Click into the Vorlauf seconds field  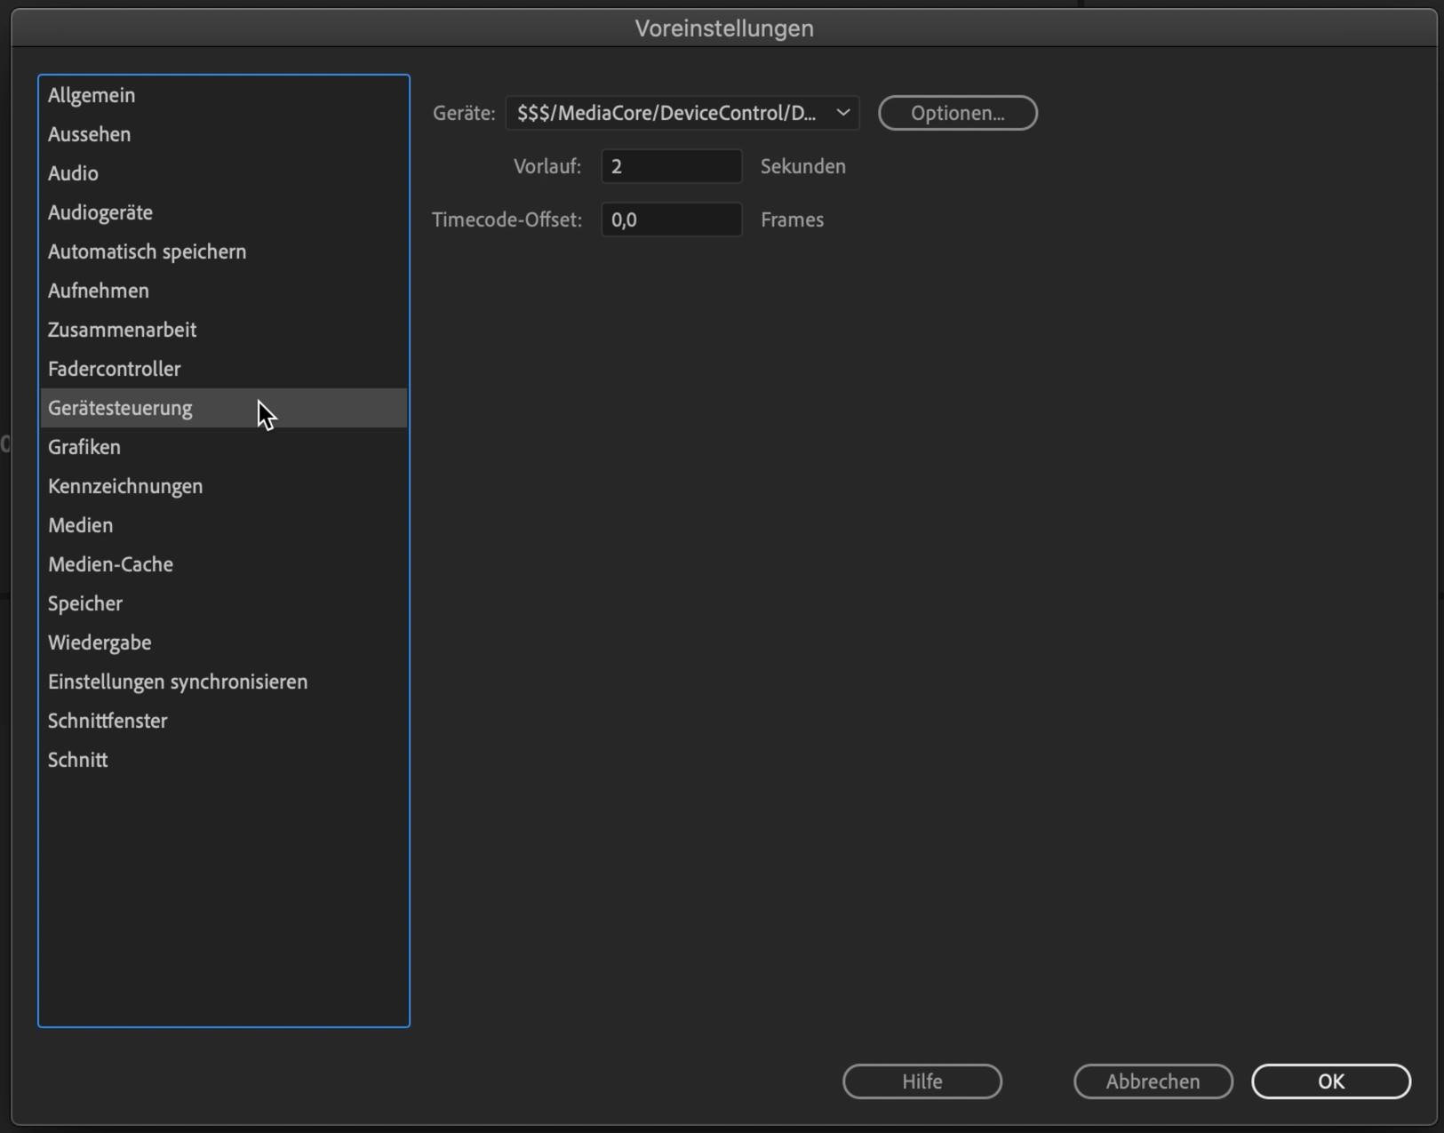click(x=671, y=166)
